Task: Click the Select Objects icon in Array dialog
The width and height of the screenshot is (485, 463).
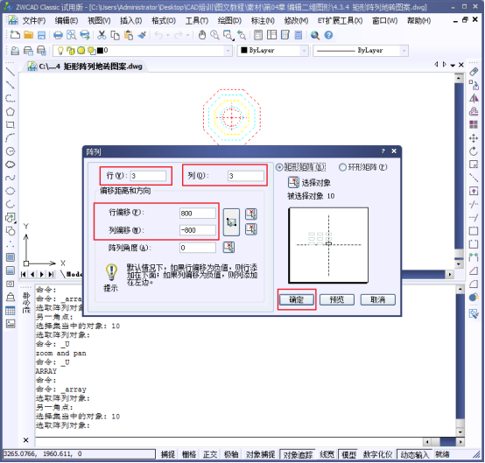Action: [x=293, y=182]
